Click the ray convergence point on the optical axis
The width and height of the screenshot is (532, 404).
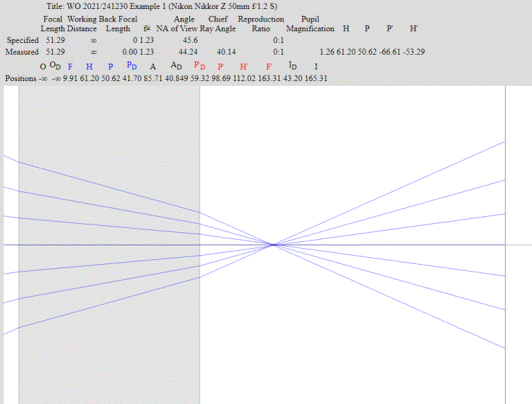[x=273, y=245]
